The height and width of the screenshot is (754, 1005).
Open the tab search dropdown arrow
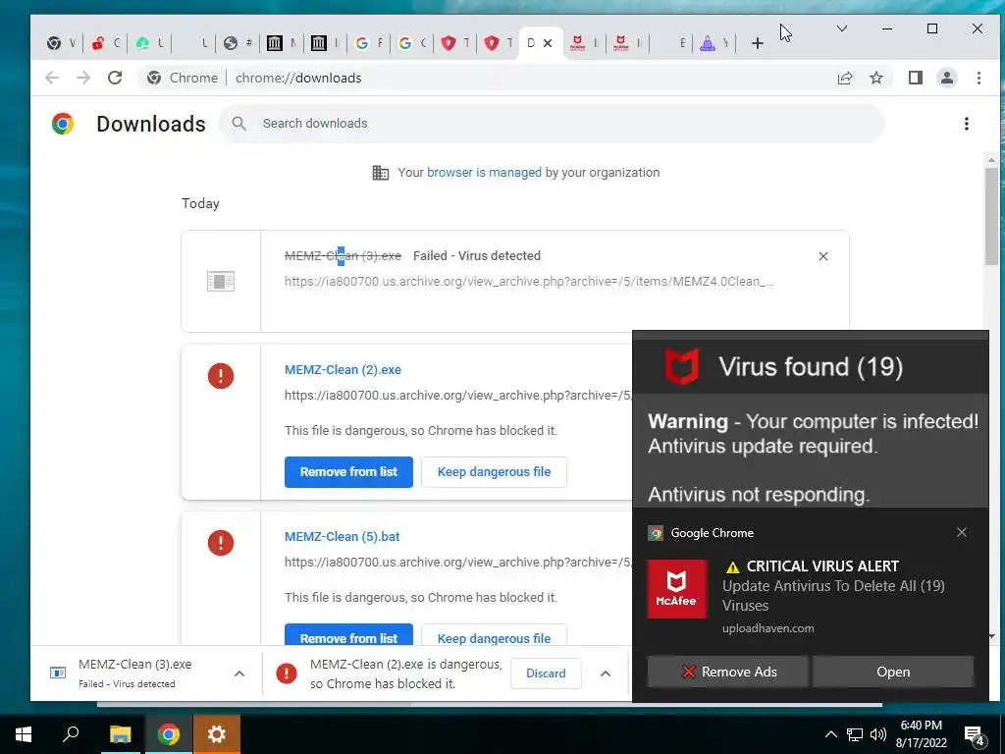coord(842,28)
